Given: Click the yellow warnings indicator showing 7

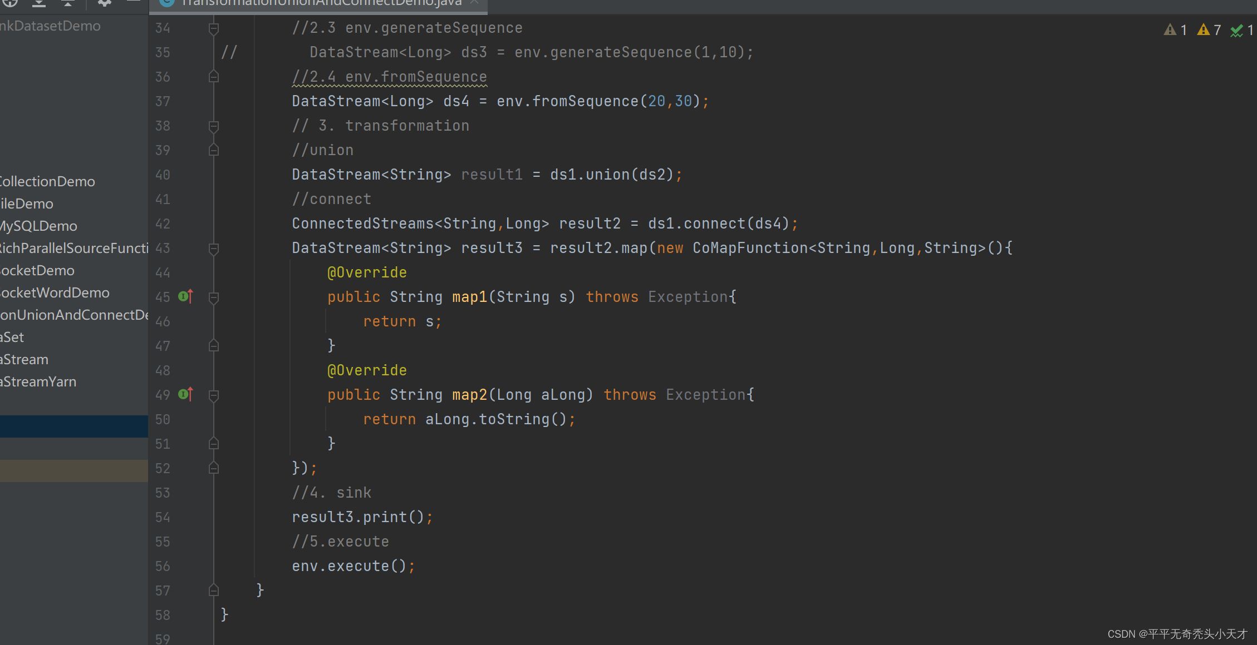Looking at the screenshot, I should click(1206, 30).
